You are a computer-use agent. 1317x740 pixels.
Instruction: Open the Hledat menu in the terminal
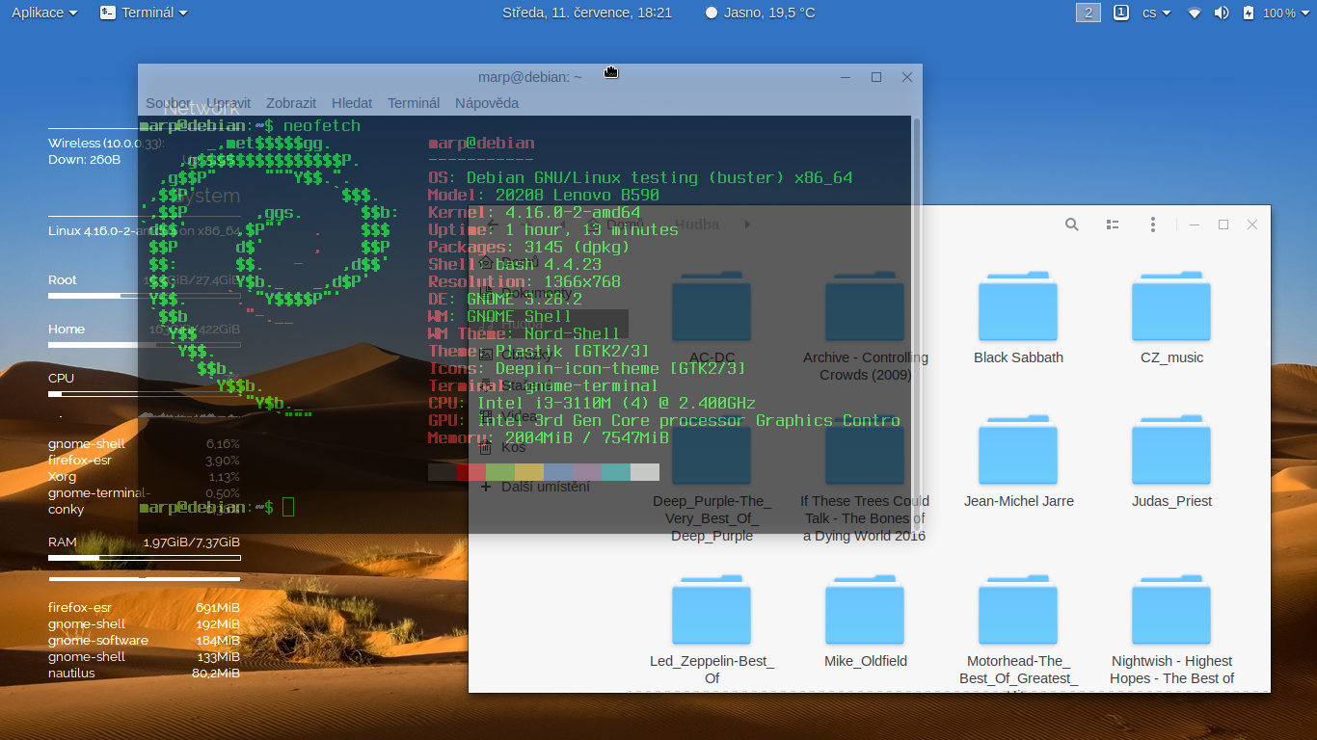[352, 103]
